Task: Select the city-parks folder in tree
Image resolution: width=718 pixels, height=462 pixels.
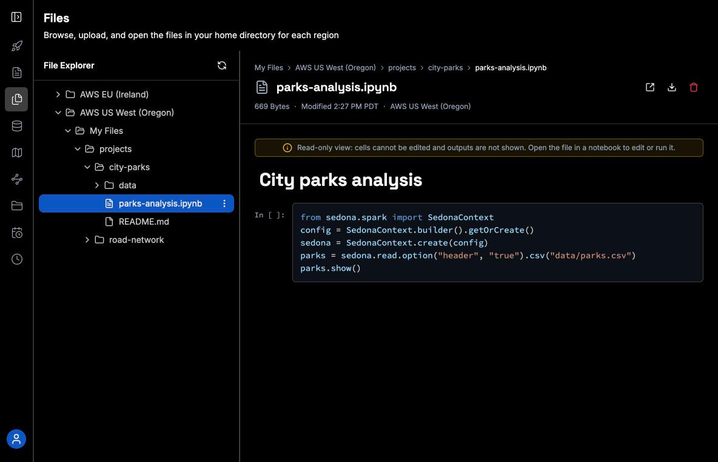Action: 136,167
